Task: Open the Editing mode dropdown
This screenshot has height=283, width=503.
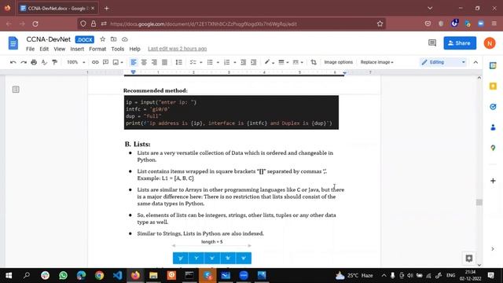Action: pyautogui.click(x=443, y=62)
